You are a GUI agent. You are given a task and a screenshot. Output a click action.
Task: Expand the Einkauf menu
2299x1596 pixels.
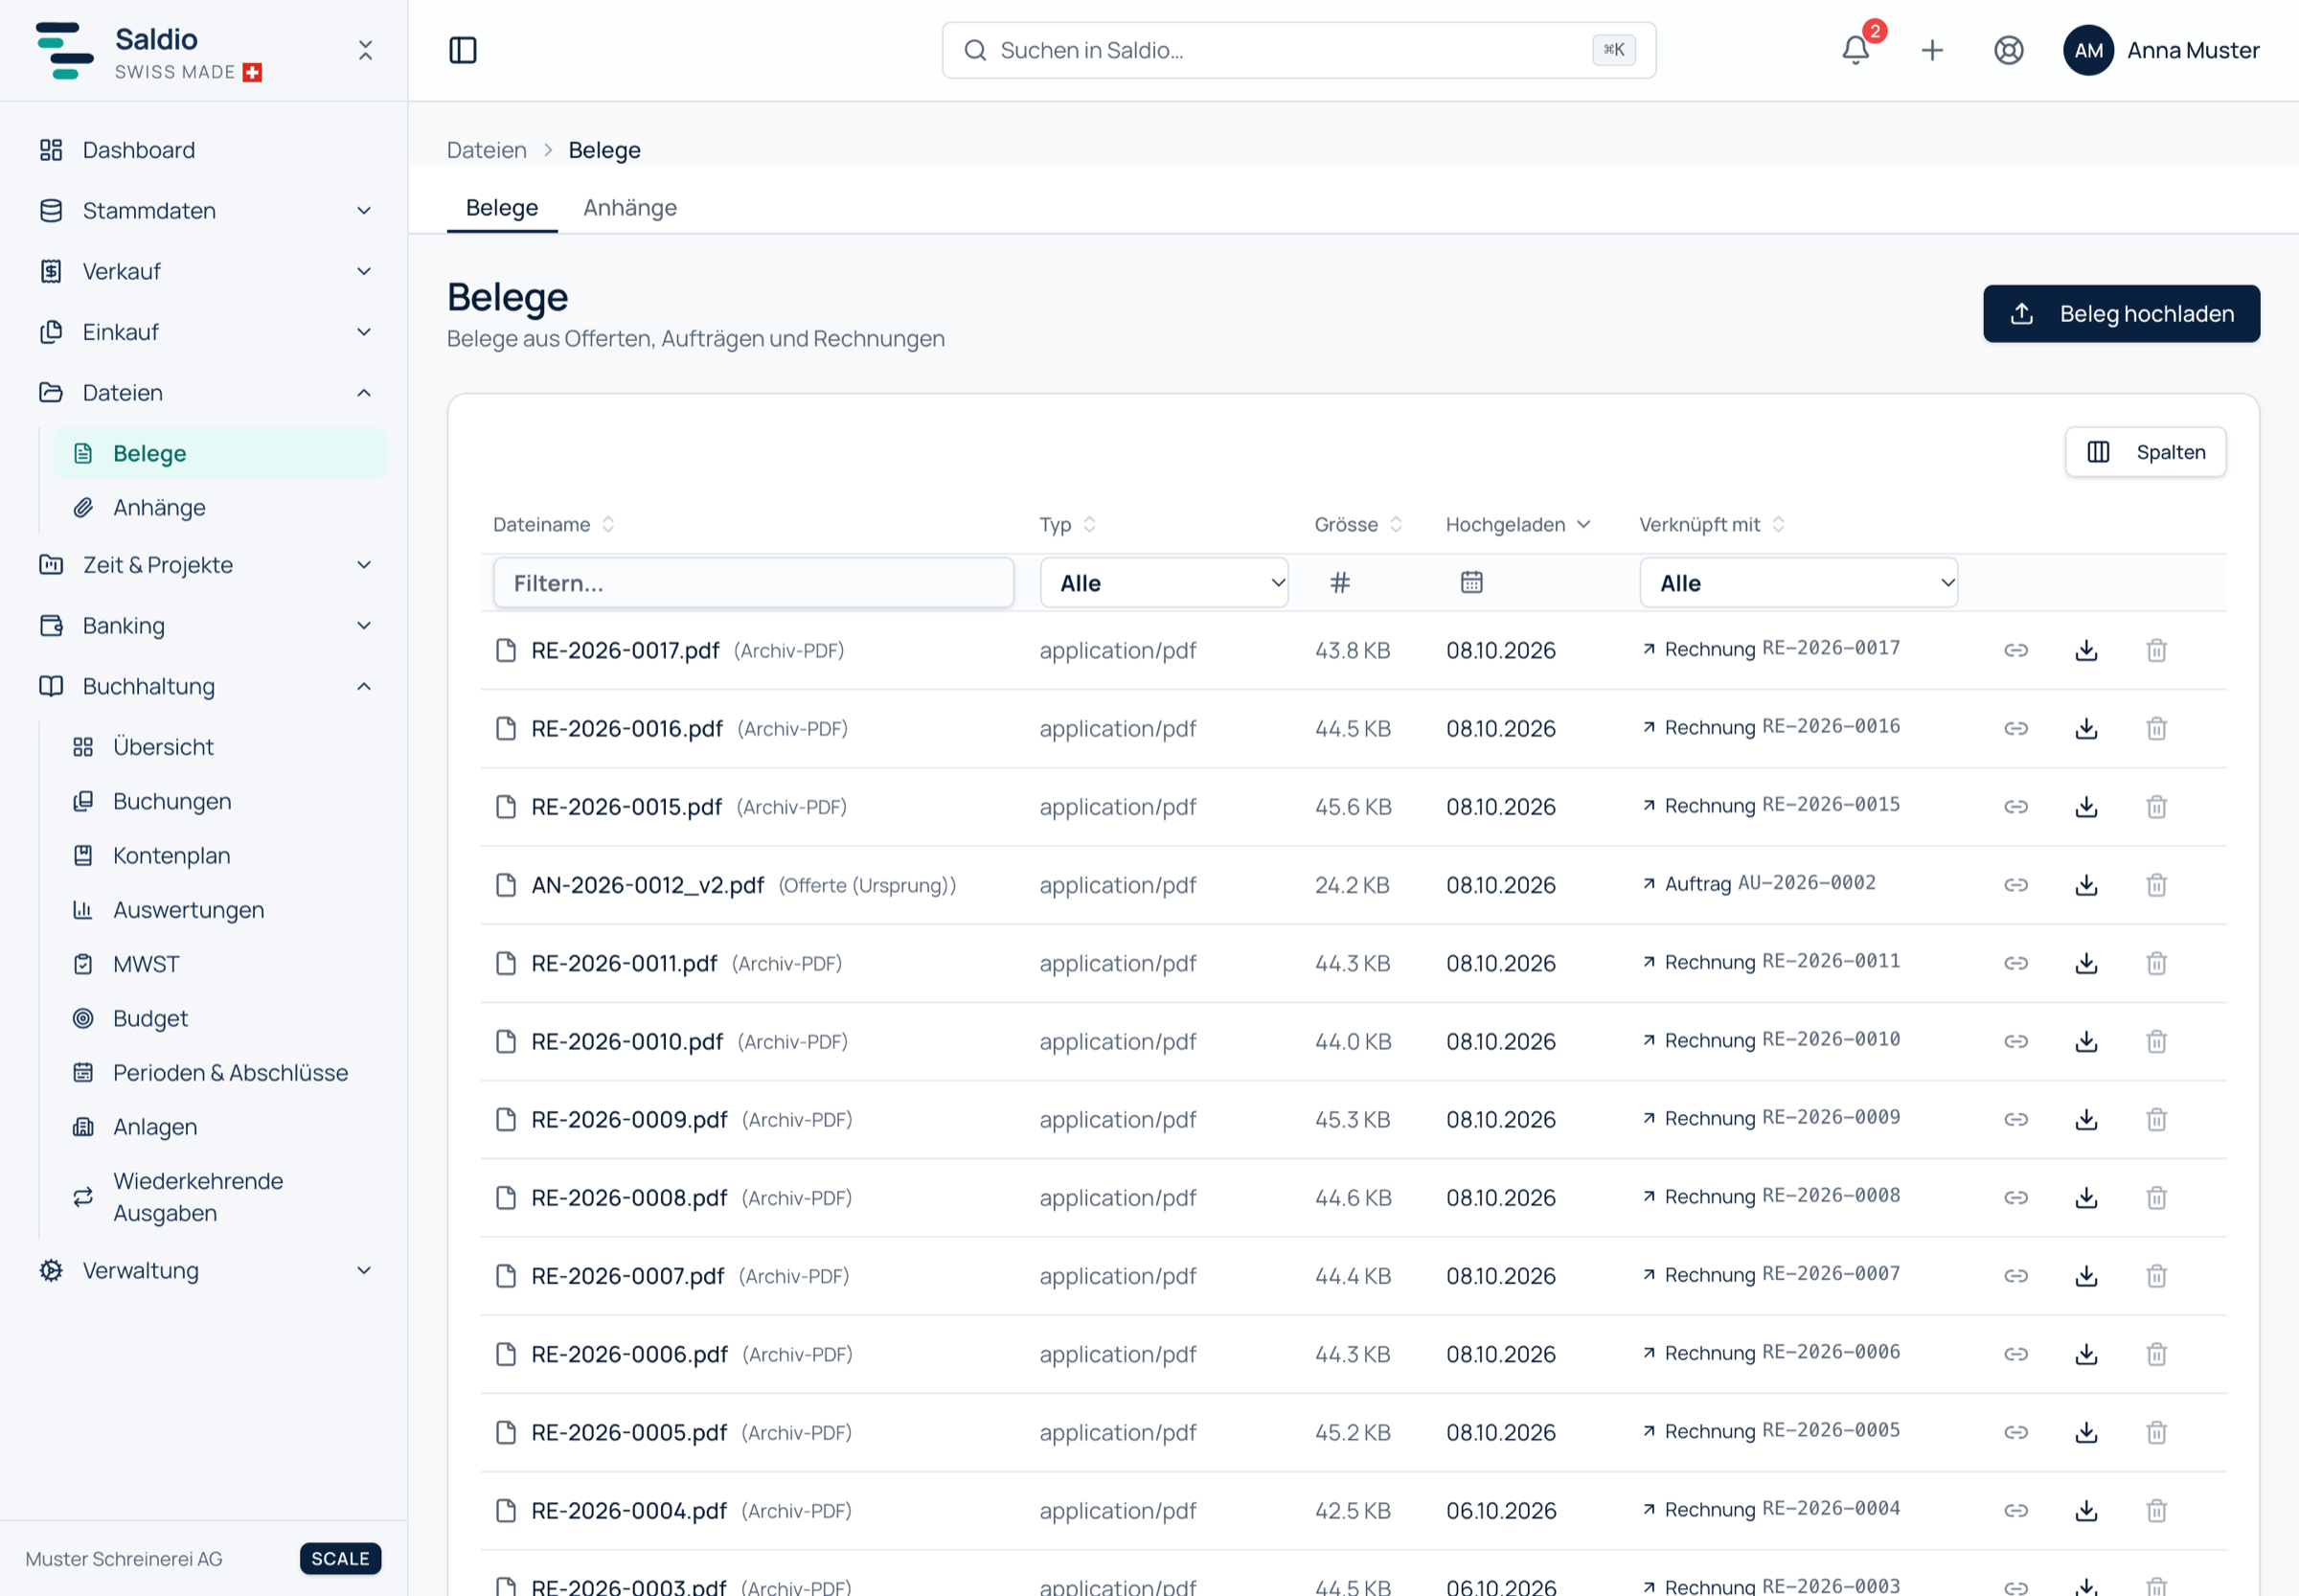(204, 332)
